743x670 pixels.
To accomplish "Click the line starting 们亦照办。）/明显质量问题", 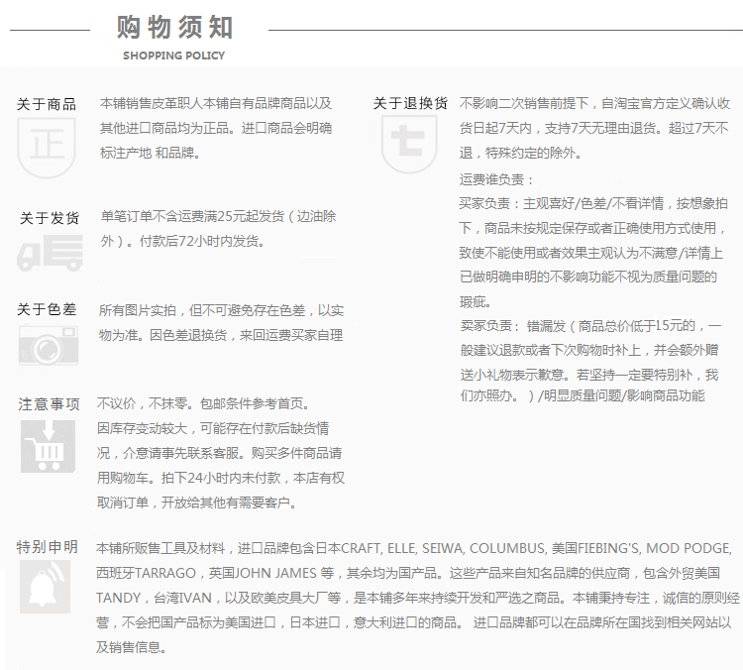I will (x=583, y=395).
